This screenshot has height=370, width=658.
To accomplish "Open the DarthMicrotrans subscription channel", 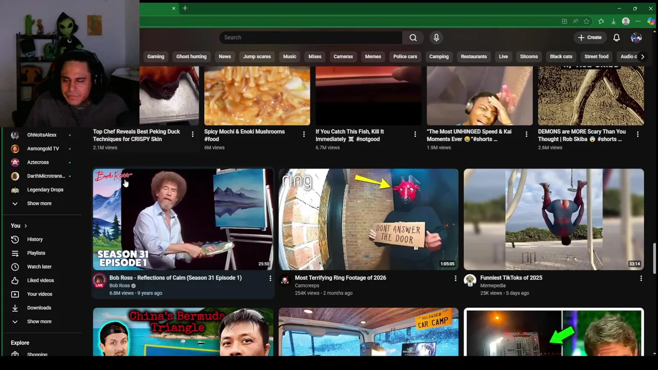I will 45,176.
